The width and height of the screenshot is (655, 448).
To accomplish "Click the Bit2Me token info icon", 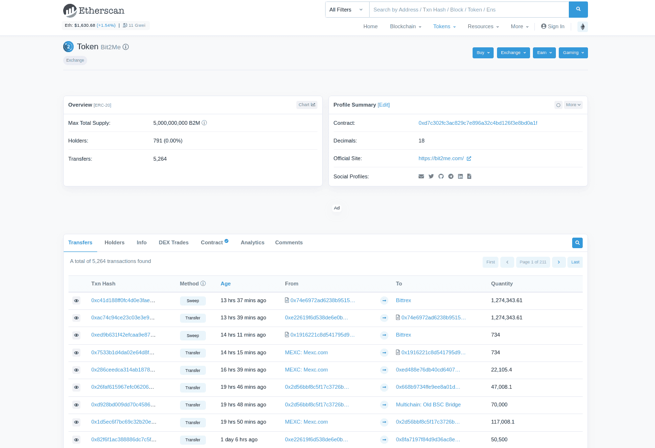I will point(125,47).
